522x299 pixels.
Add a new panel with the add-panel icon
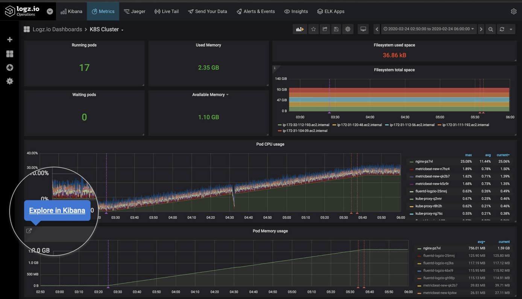point(300,29)
